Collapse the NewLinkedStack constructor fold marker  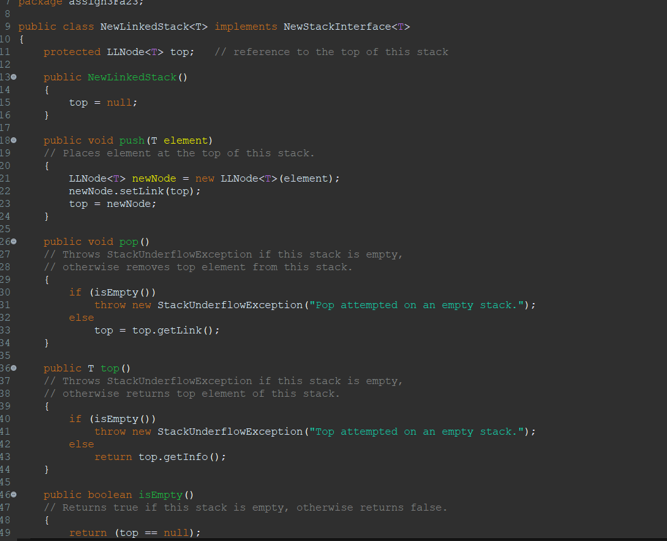tap(13, 77)
